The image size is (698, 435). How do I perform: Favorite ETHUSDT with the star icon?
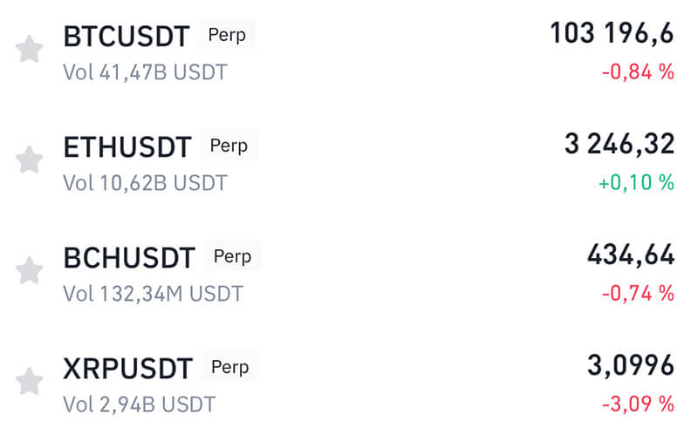click(30, 160)
